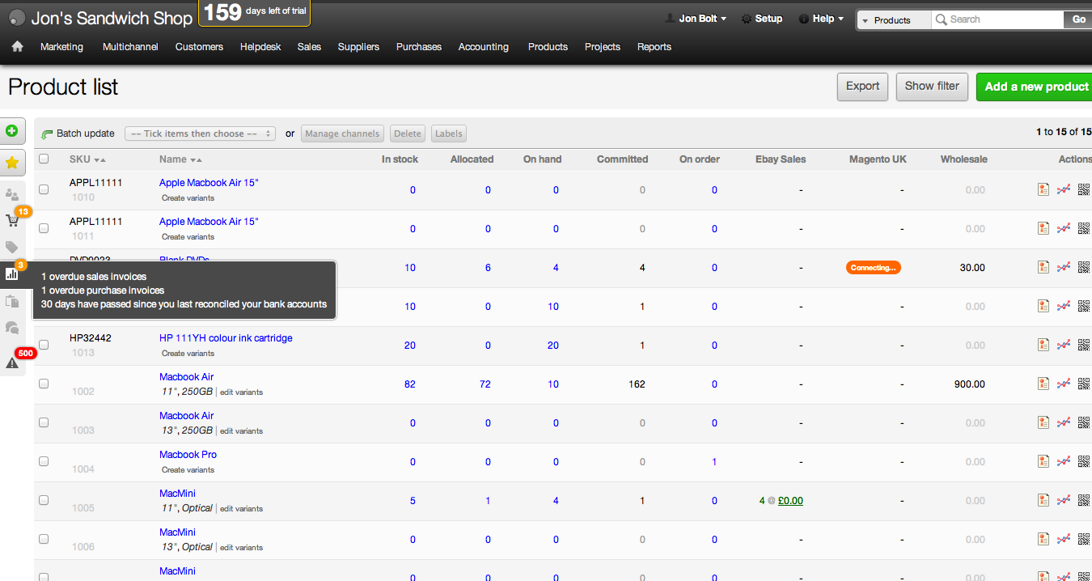Image resolution: width=1092 pixels, height=581 pixels.
Task: Open the Suppliers menu
Action: click(x=358, y=47)
